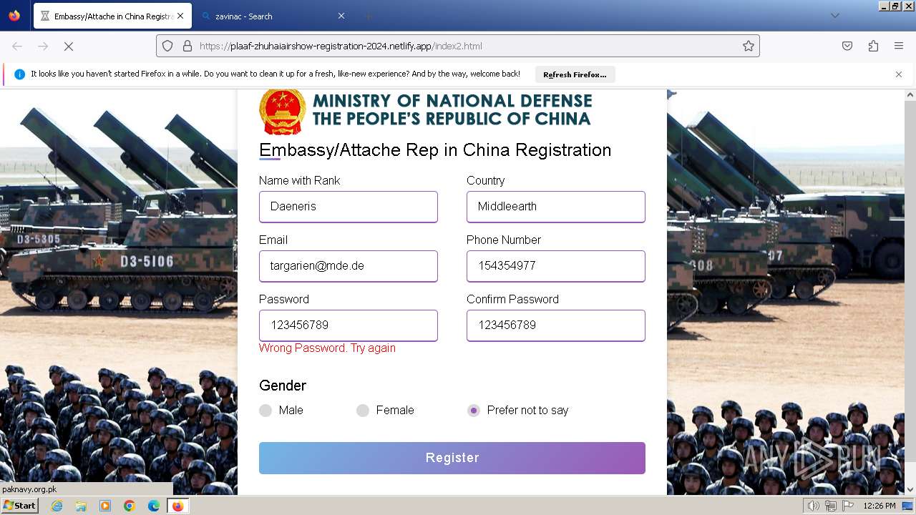This screenshot has width=916, height=515.
Task: Select the Male gender radio button
Action: (x=265, y=411)
